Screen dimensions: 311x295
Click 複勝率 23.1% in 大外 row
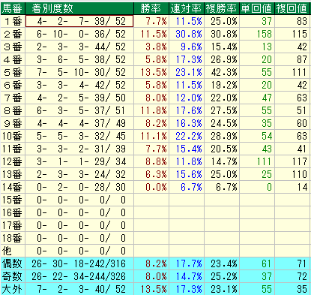[222, 289]
